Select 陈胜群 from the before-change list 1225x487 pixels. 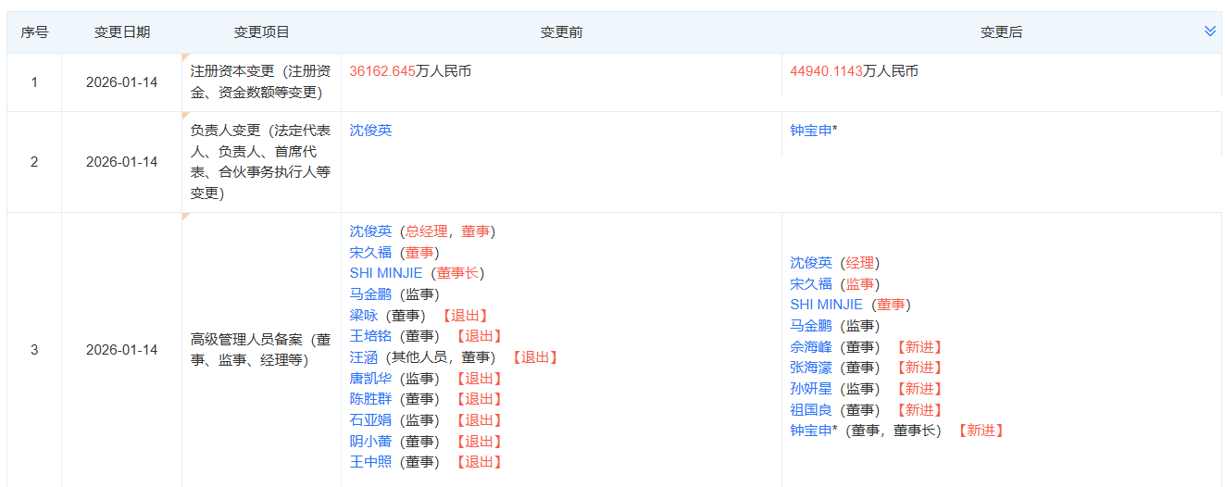pos(370,399)
